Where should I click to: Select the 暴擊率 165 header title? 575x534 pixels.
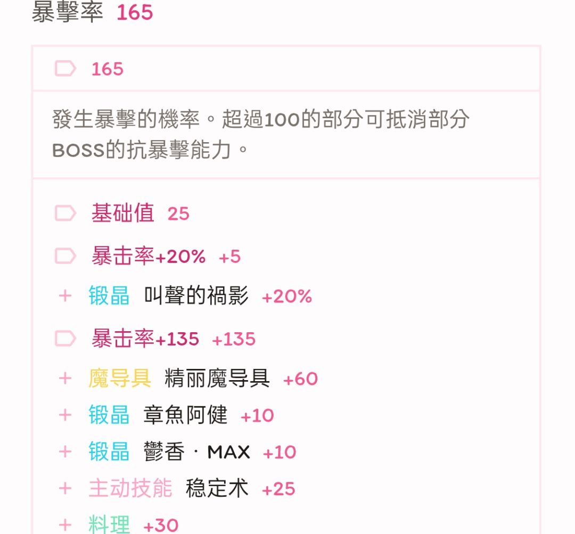tap(92, 13)
